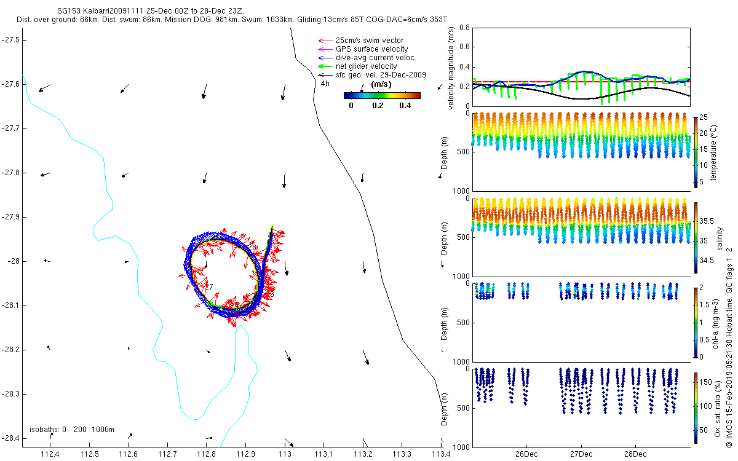
Task: Click the green net glider velocity legend arrow
Action: pos(325,66)
